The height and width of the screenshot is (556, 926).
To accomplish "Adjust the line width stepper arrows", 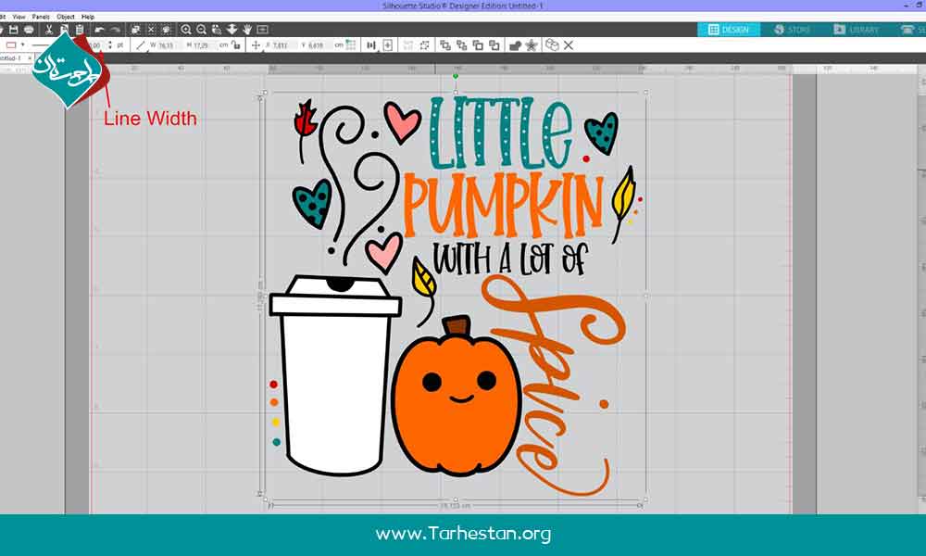I will click(x=110, y=44).
